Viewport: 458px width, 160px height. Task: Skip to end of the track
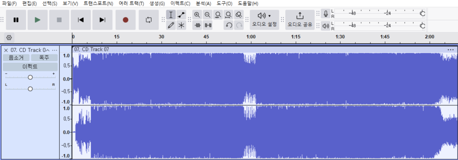coord(103,20)
